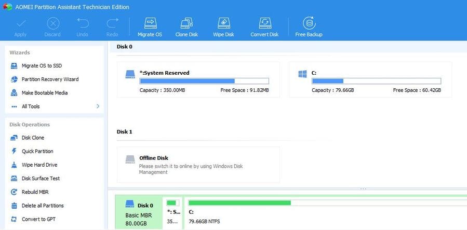Select the System Reserved partition card
This screenshot has height=230, width=467.
tap(198, 80)
